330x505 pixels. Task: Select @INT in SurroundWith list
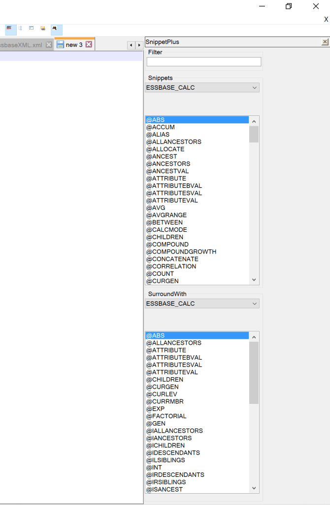point(197,468)
